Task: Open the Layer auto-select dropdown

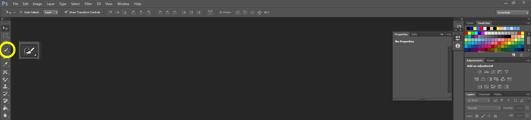Action: coord(51,12)
